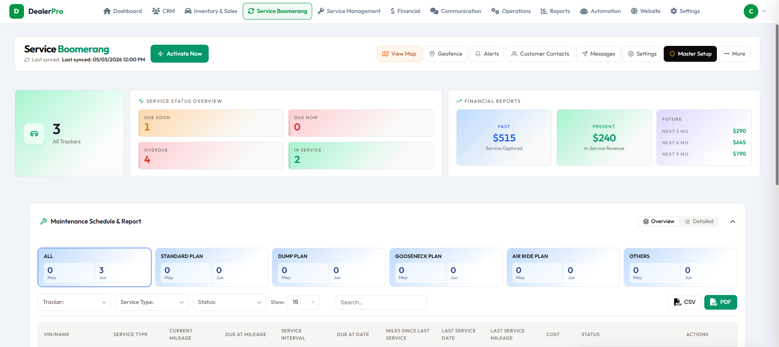Click the Service Status Overview pulse icon
Viewport: 779px width, 347px height.
pyautogui.click(x=141, y=101)
